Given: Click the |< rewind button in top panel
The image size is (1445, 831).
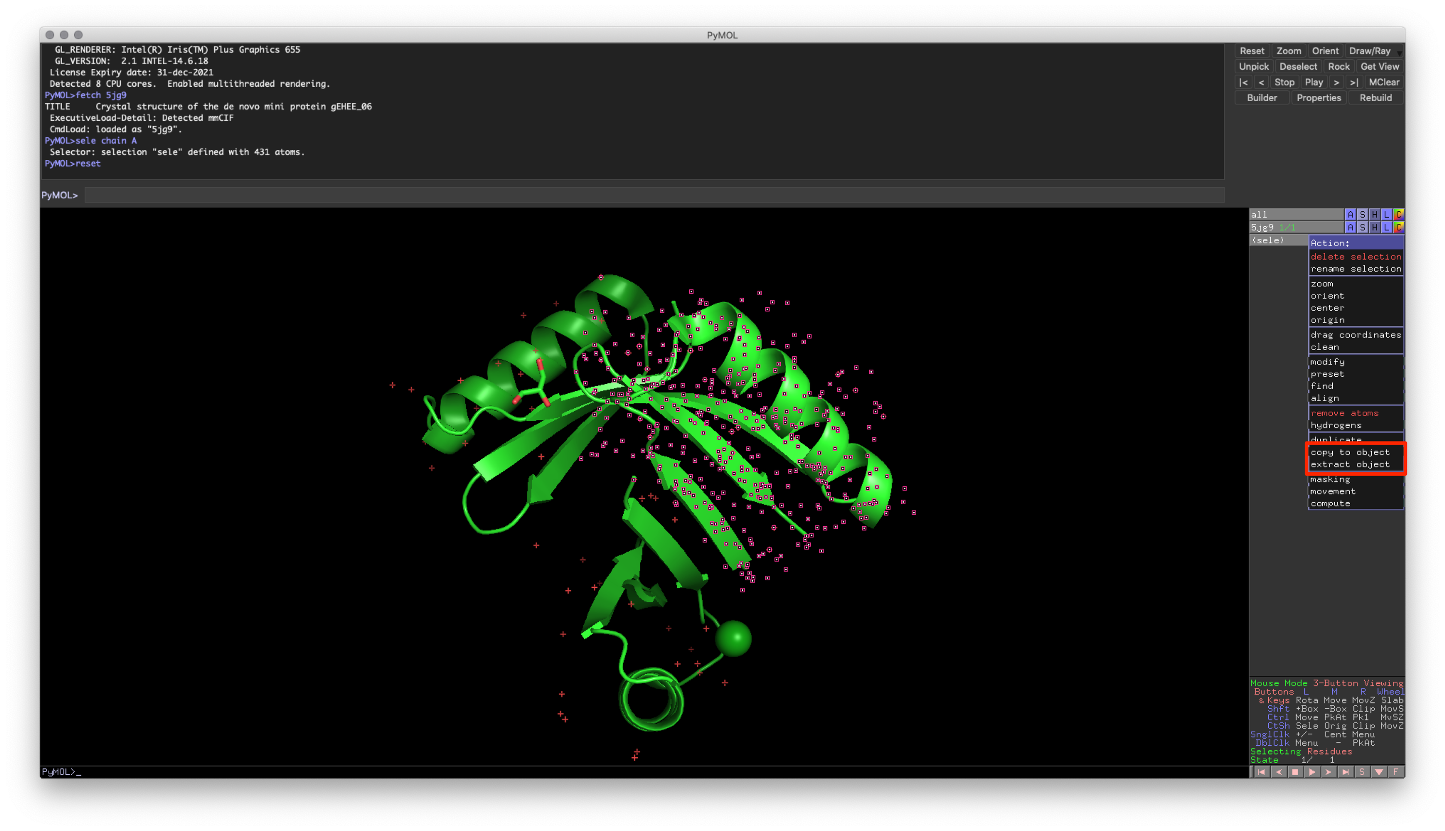Looking at the screenshot, I should pos(1243,82).
